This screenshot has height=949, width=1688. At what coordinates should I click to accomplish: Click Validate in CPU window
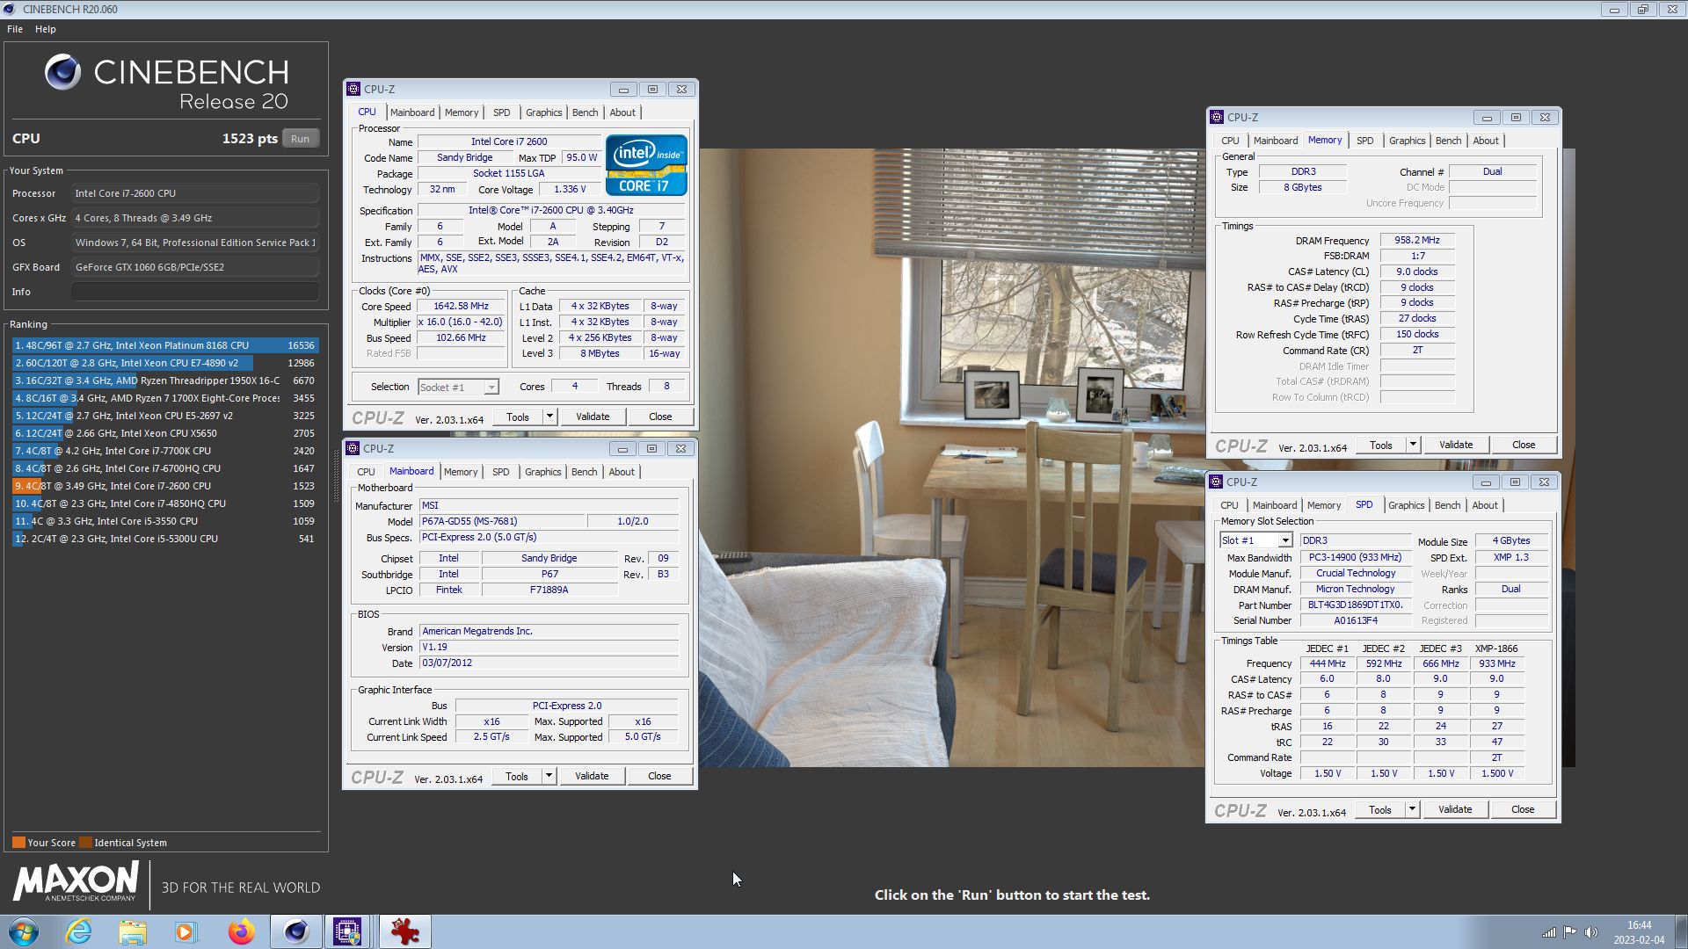593,417
